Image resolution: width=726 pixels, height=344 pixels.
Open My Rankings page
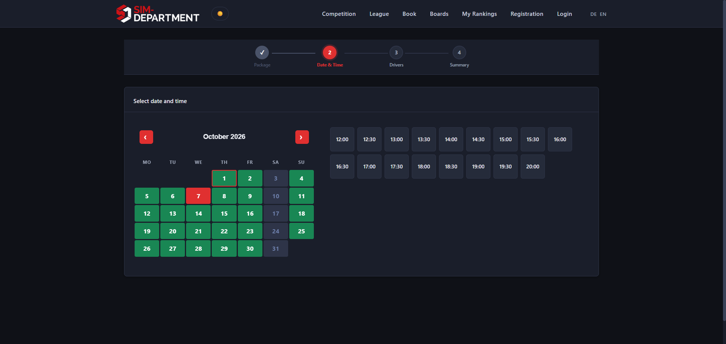coord(479,14)
